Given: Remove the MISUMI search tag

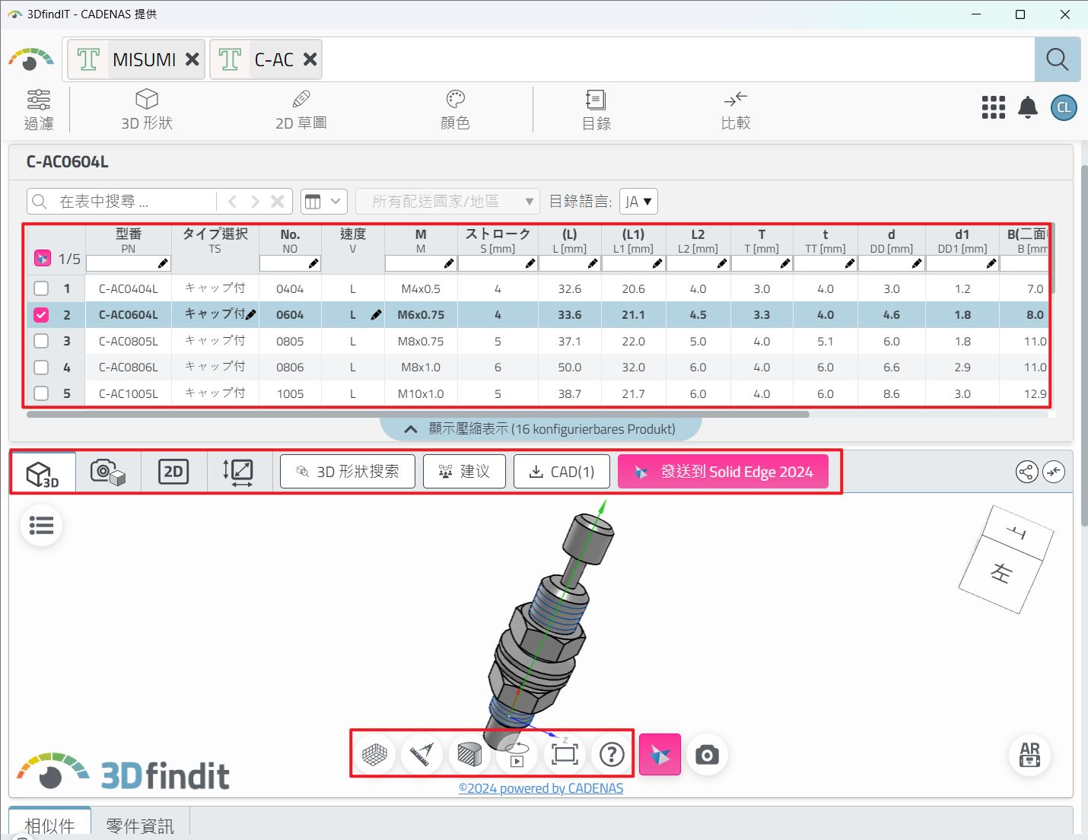Looking at the screenshot, I should coord(192,59).
